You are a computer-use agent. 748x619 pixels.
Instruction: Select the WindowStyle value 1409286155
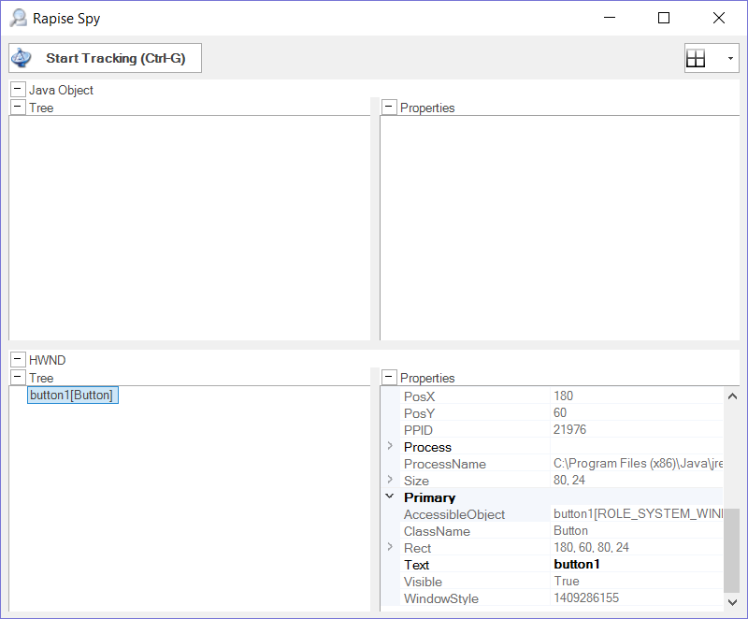click(586, 598)
